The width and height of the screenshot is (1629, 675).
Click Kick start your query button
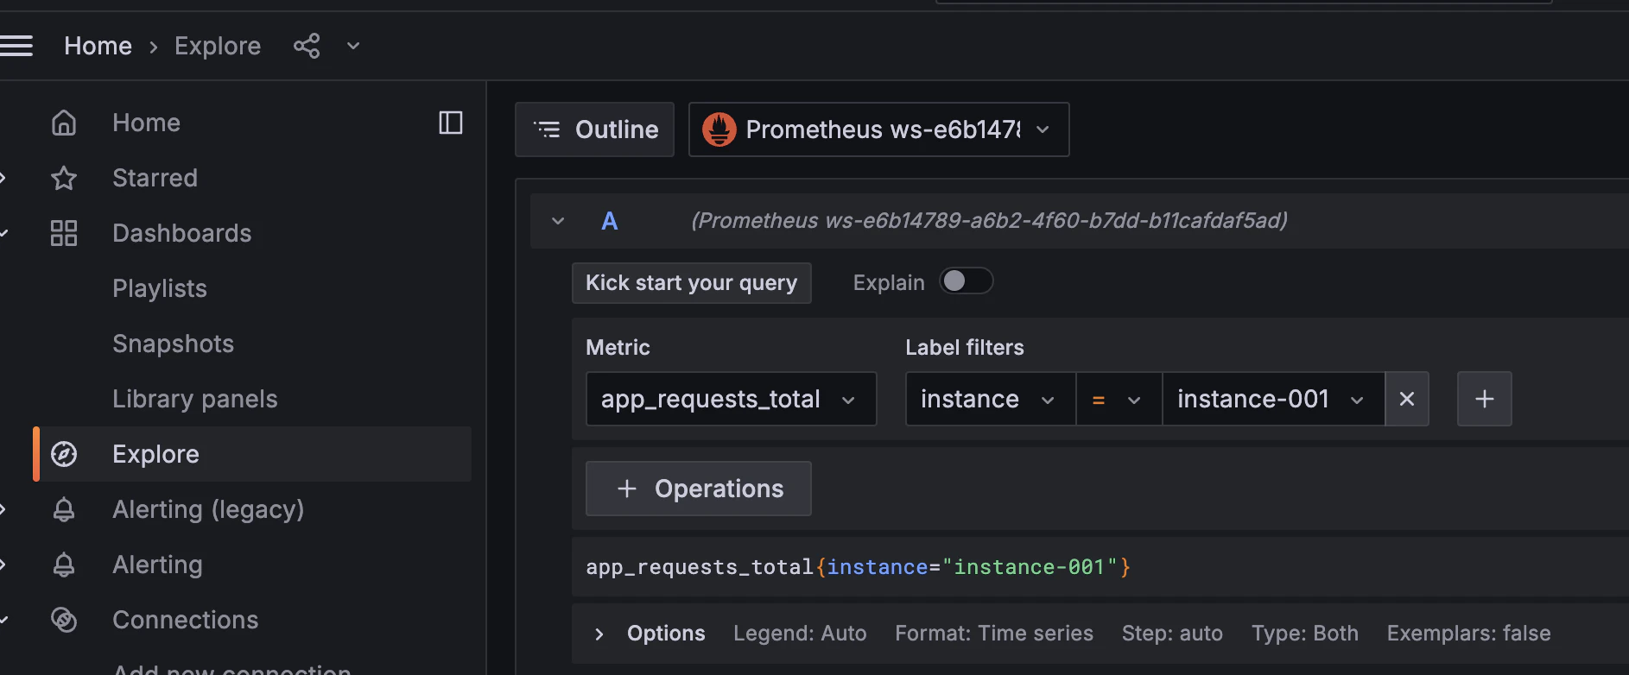coord(691,283)
